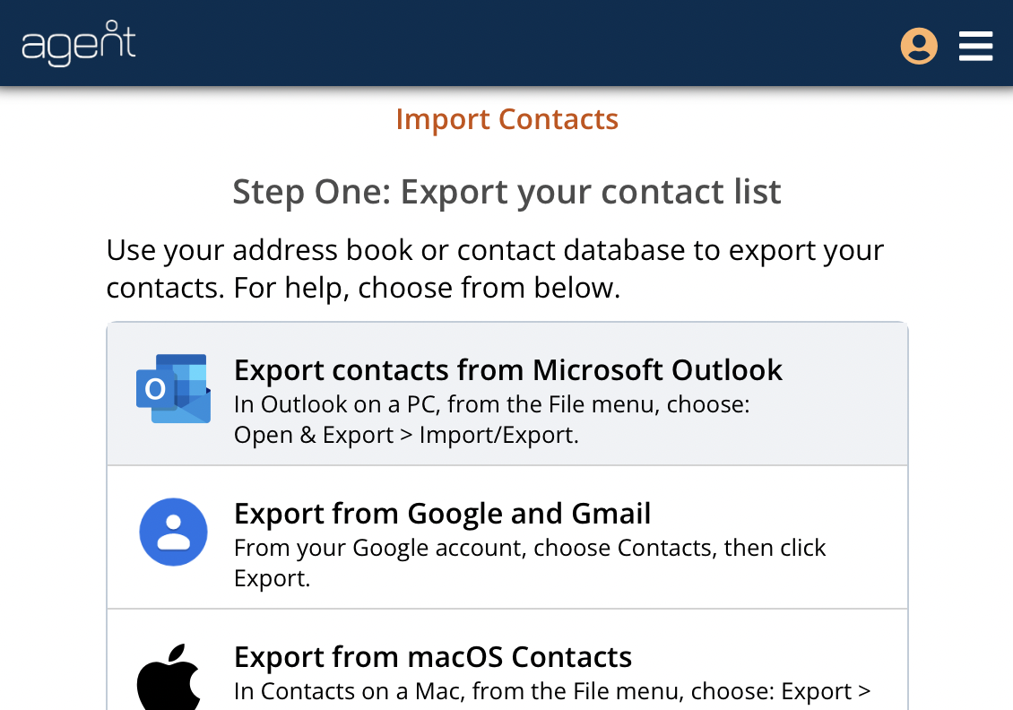
Task: Click the Microsoft Outlook icon
Action: (x=173, y=389)
